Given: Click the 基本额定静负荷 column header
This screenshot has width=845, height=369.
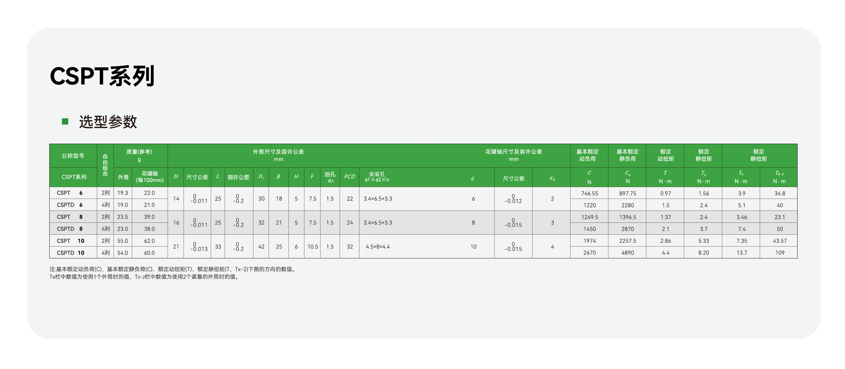Looking at the screenshot, I should coord(627,155).
